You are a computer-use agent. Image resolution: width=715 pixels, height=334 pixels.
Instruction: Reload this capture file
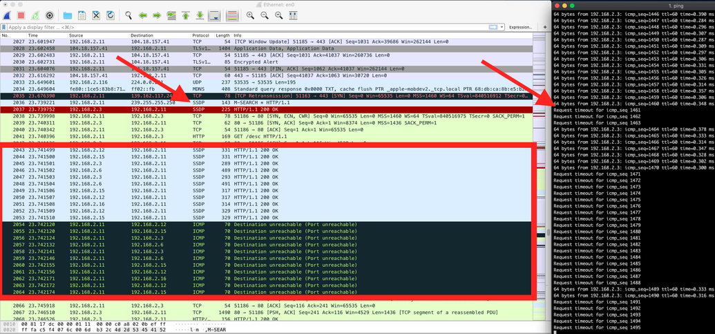(110, 15)
